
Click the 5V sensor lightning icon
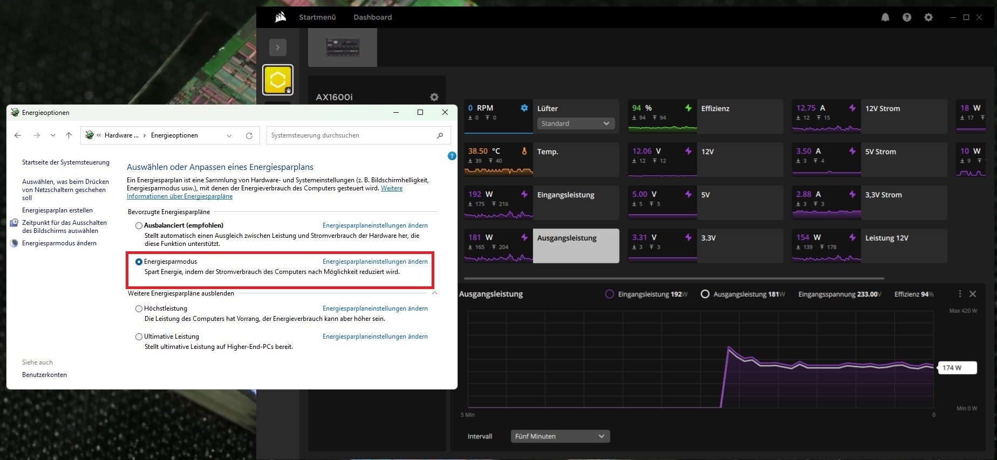click(x=688, y=194)
